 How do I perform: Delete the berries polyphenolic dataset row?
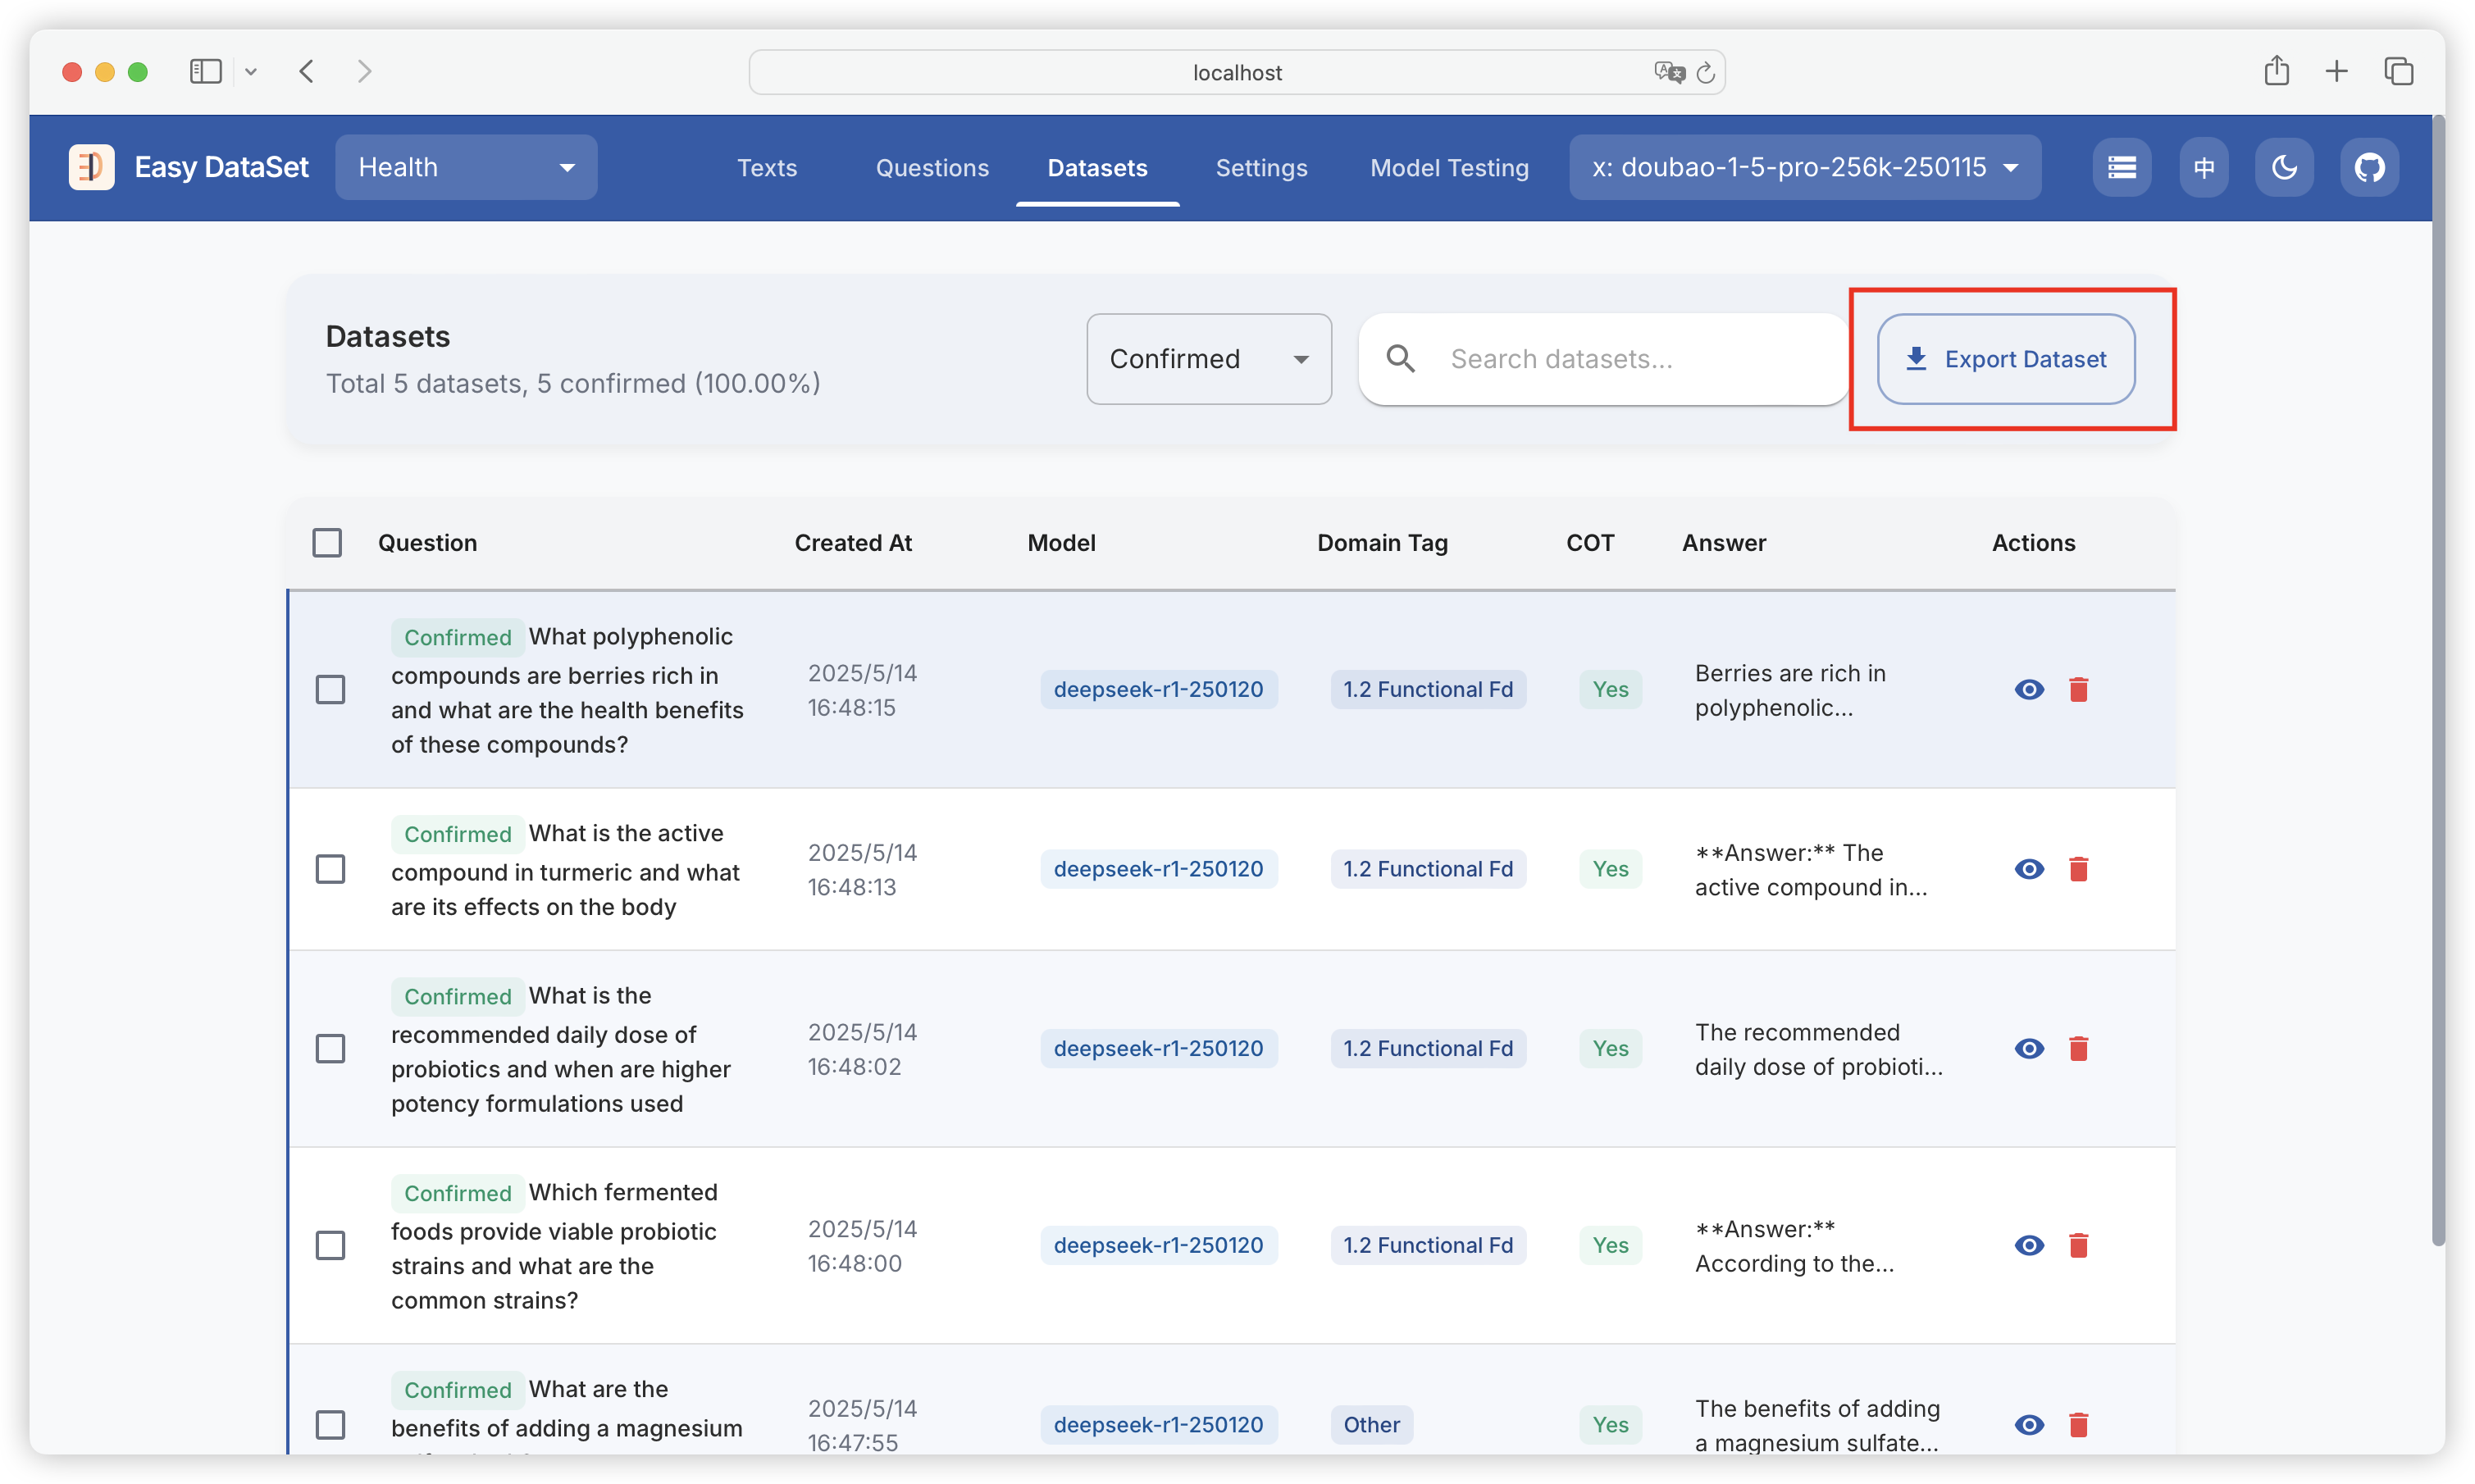(x=2078, y=689)
